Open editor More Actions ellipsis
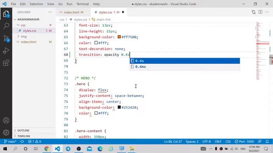273x153 pixels. point(267,12)
